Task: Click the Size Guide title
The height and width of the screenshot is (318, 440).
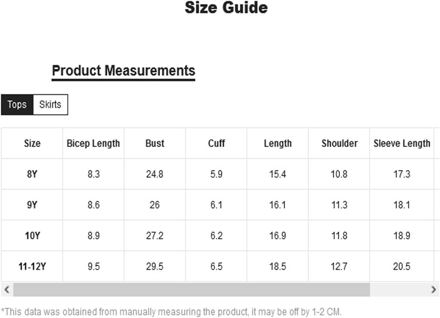Action: pyautogui.click(x=226, y=7)
